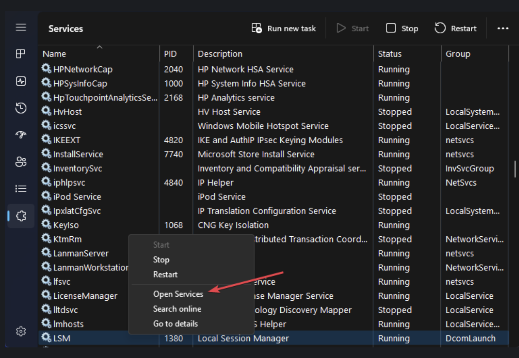Select the HpTouchpointAnalyticsSe... service name
This screenshot has width=519, height=358.
pos(105,98)
